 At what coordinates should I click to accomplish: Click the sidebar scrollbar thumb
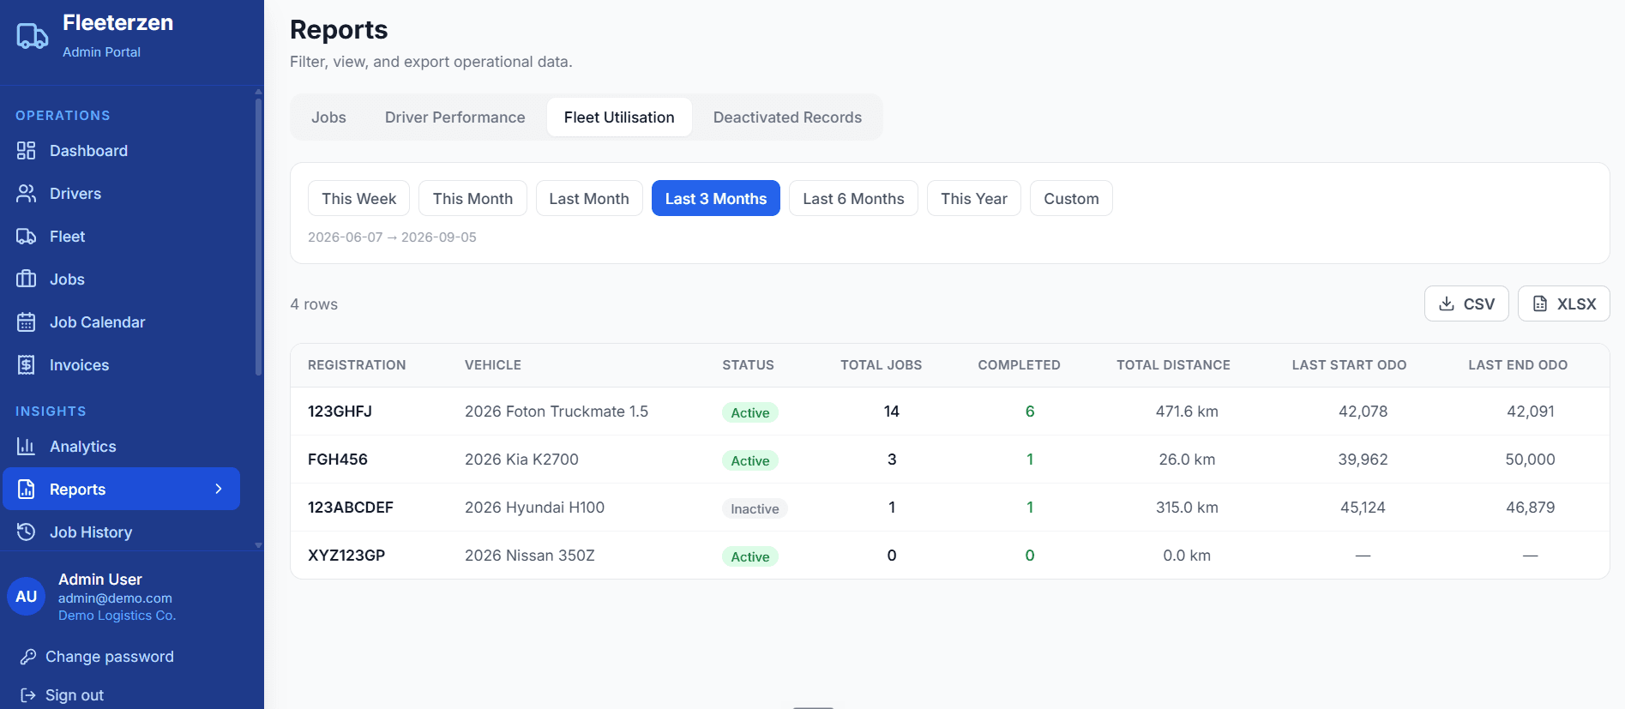tap(258, 236)
